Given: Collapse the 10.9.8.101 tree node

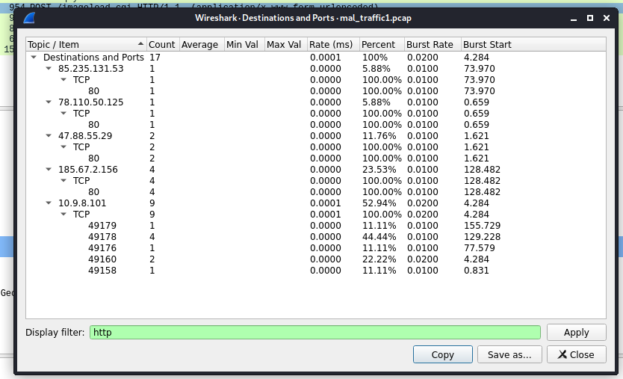Looking at the screenshot, I should coord(49,203).
